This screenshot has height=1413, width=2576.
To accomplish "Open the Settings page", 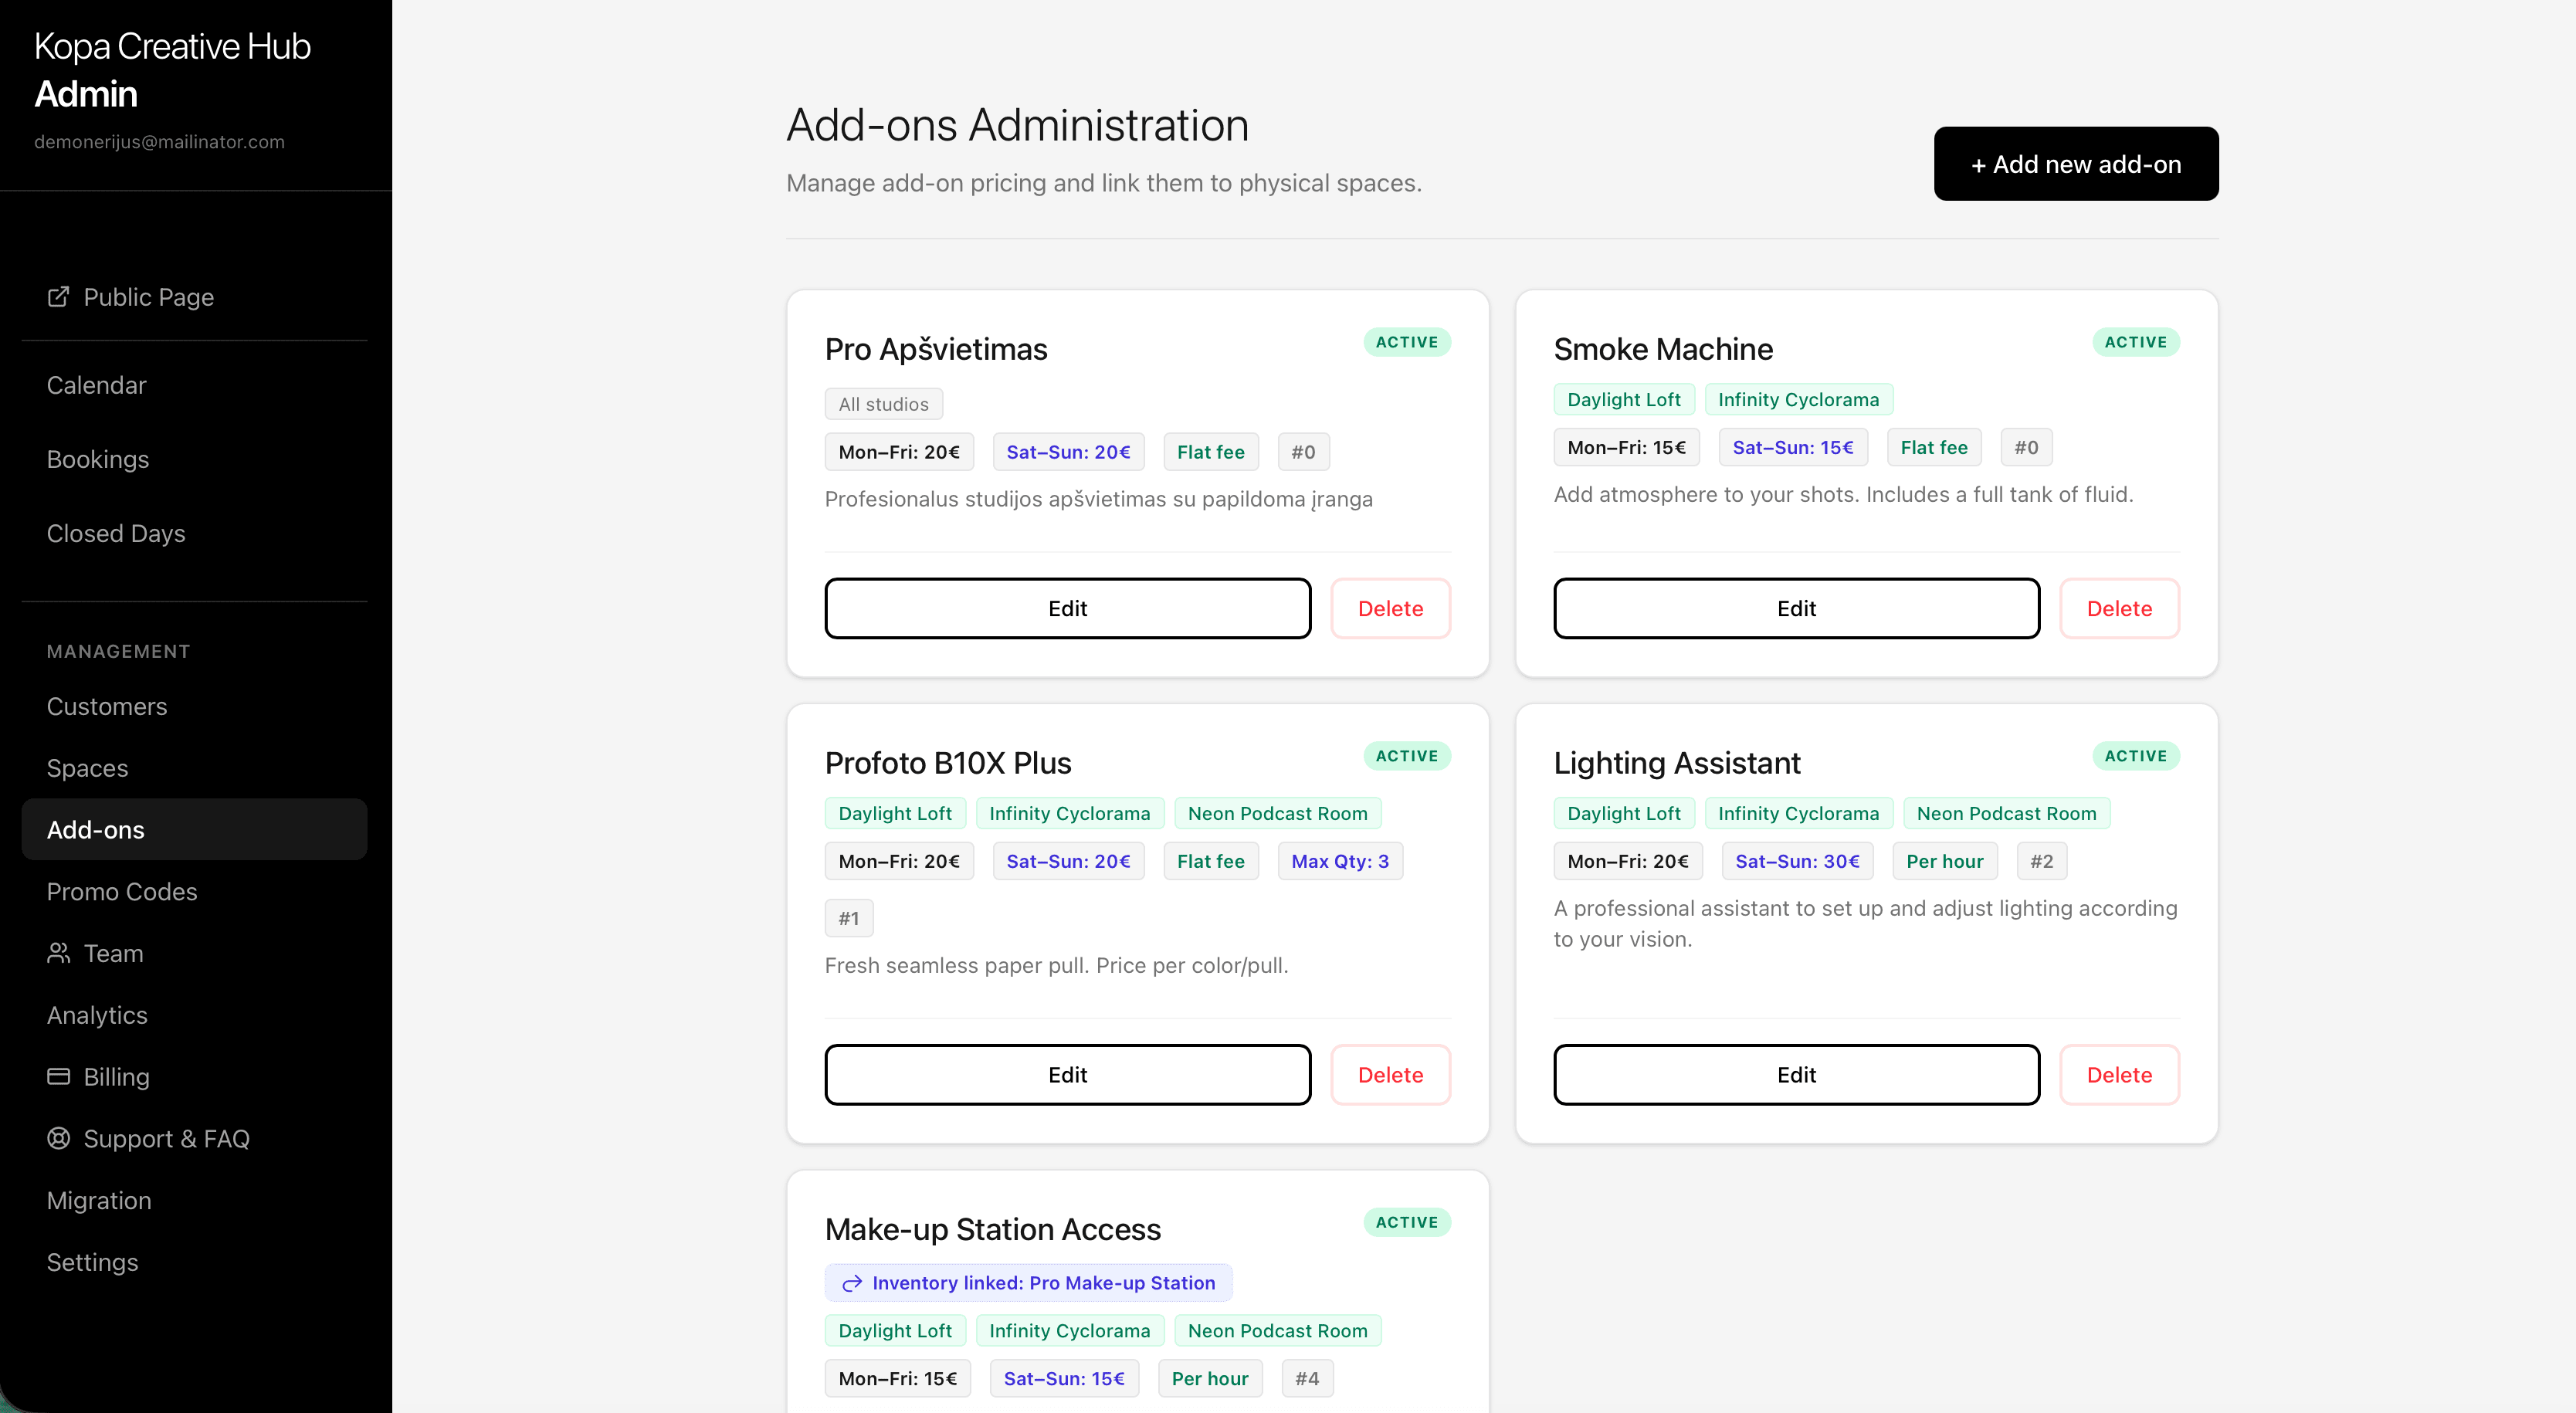I will coord(92,1262).
